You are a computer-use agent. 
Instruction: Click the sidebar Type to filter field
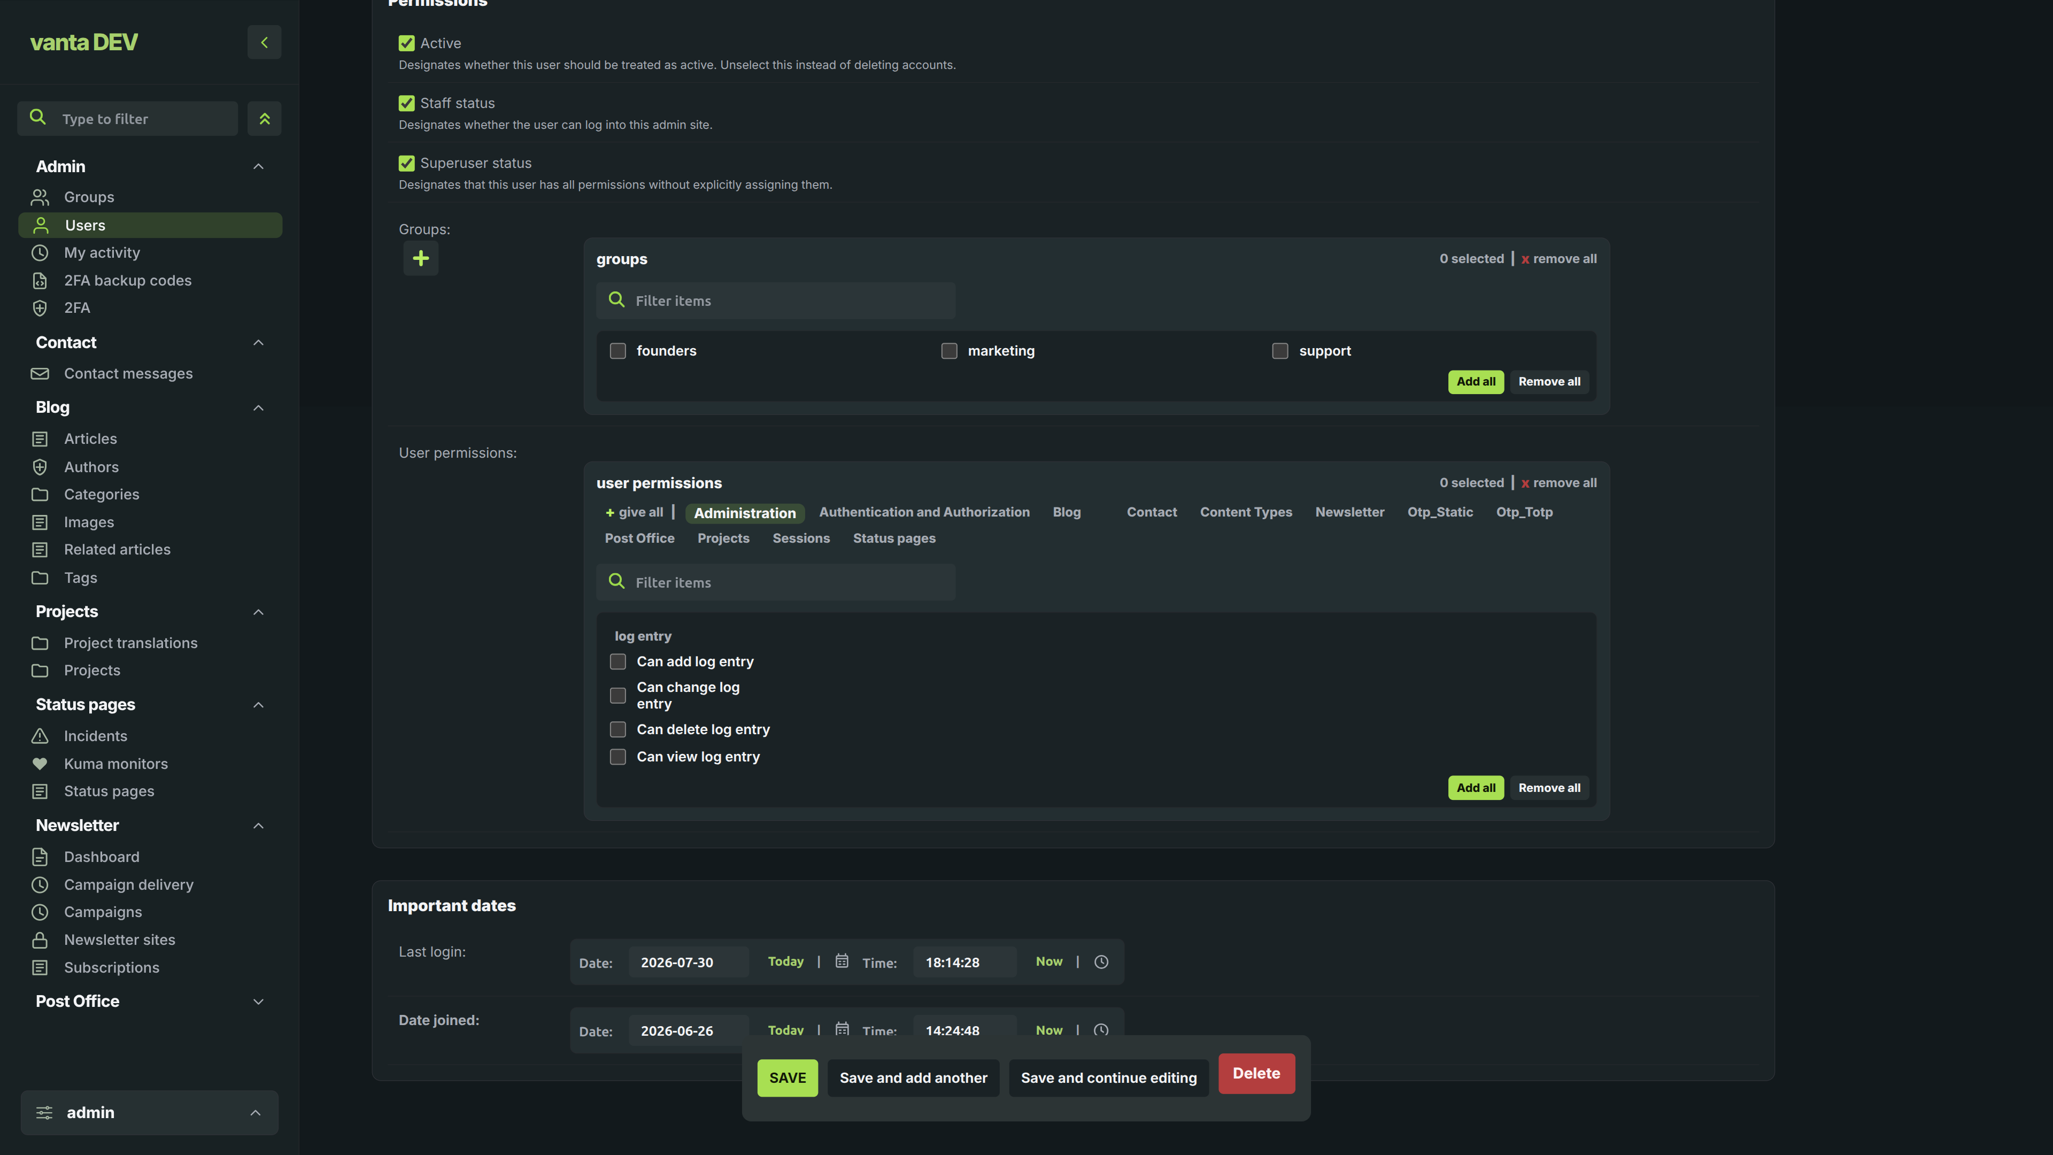[128, 119]
